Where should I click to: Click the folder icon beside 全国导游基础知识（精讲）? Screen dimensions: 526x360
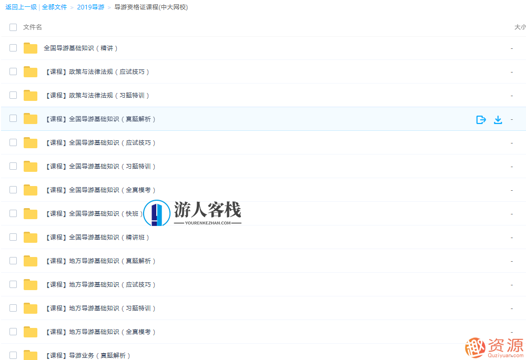click(x=30, y=48)
